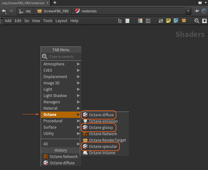208x170 pixels.
Task: Maximize the pane with the square icon
Action: point(200,3)
